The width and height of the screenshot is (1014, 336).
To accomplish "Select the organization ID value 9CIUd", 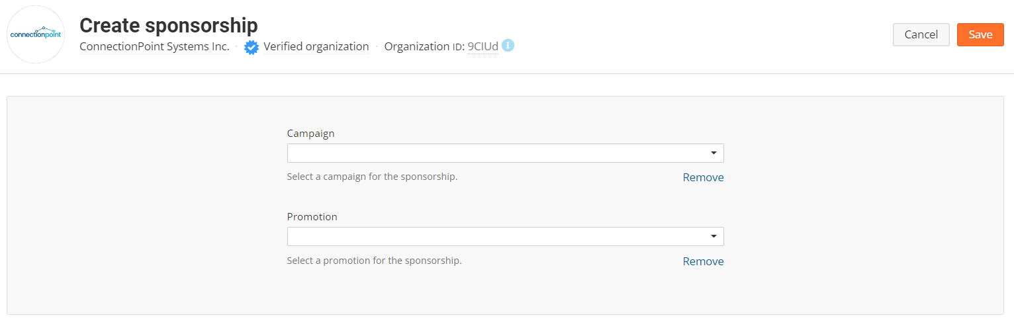I will click(x=483, y=46).
